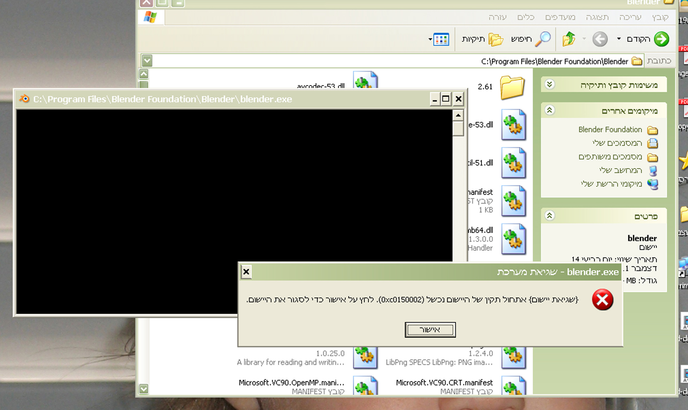Open the תצוגה (View) menu

pos(597,17)
